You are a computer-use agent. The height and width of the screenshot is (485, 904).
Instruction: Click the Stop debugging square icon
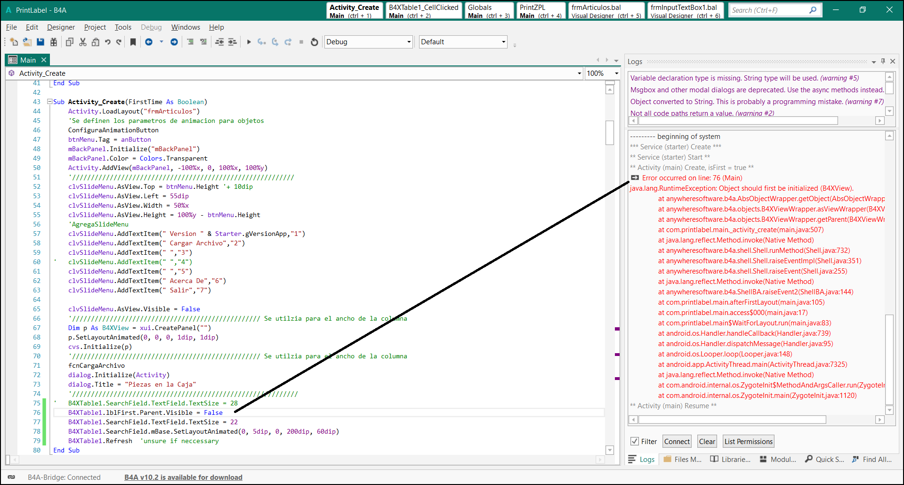301,42
